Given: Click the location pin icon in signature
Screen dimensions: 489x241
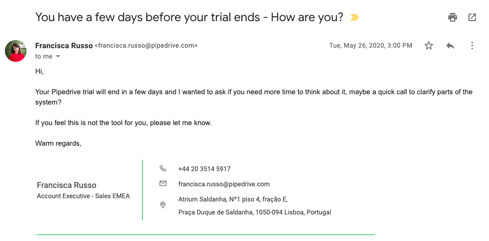Looking at the screenshot, I should tap(163, 205).
